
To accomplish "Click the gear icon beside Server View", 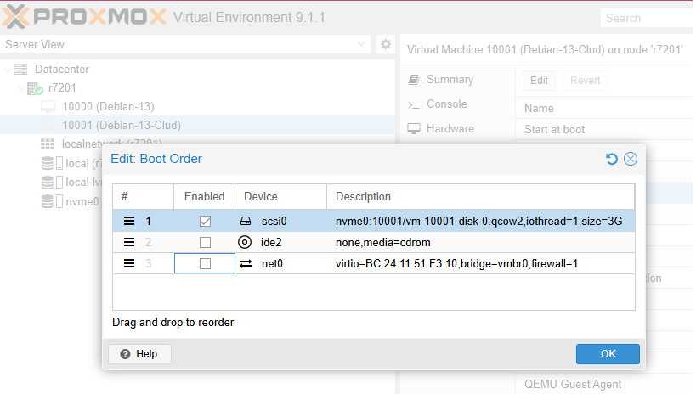I will pyautogui.click(x=385, y=44).
